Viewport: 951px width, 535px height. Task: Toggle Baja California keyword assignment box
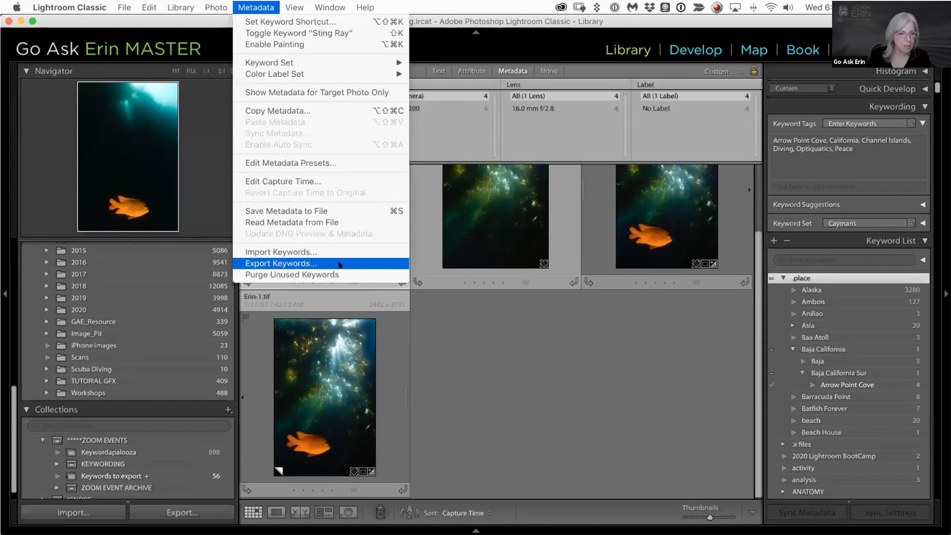pyautogui.click(x=772, y=349)
